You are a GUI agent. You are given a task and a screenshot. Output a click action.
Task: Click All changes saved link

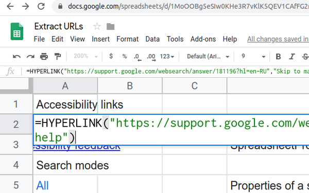click(x=278, y=39)
